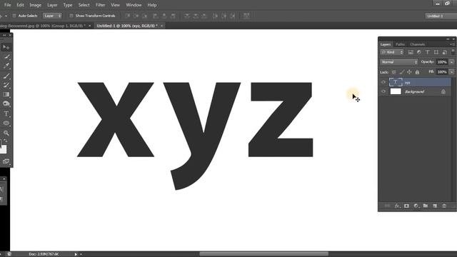
Task: Hide the Background layer
Action: pyautogui.click(x=383, y=91)
